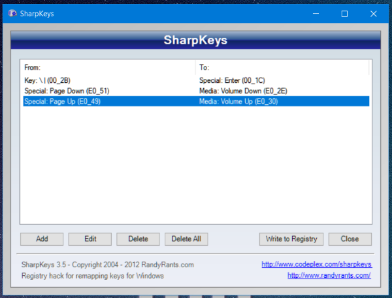
Task: Click the Close button beside Write to Registry
Action: point(350,239)
